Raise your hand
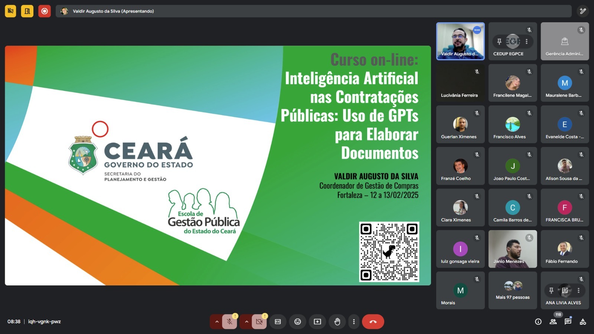594x334 pixels. [337, 322]
